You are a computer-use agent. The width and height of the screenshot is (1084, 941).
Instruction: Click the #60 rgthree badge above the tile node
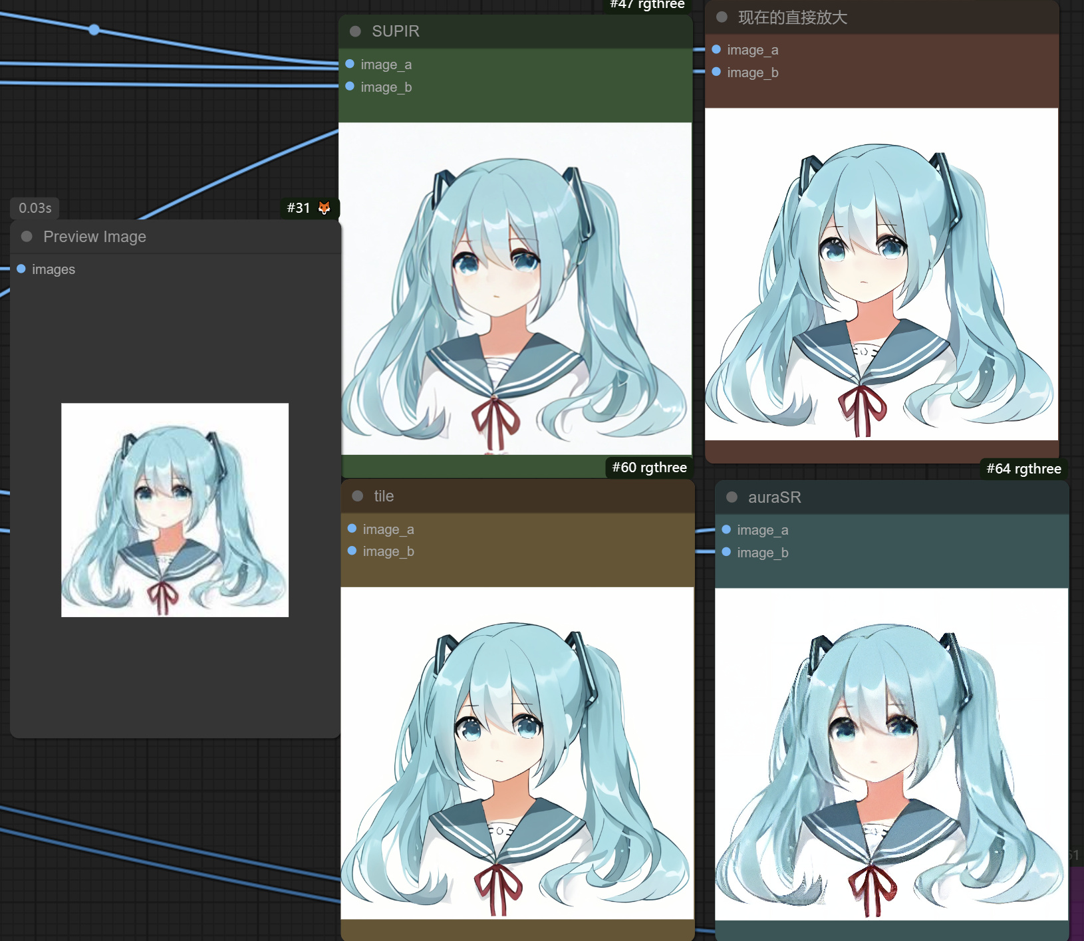[649, 467]
